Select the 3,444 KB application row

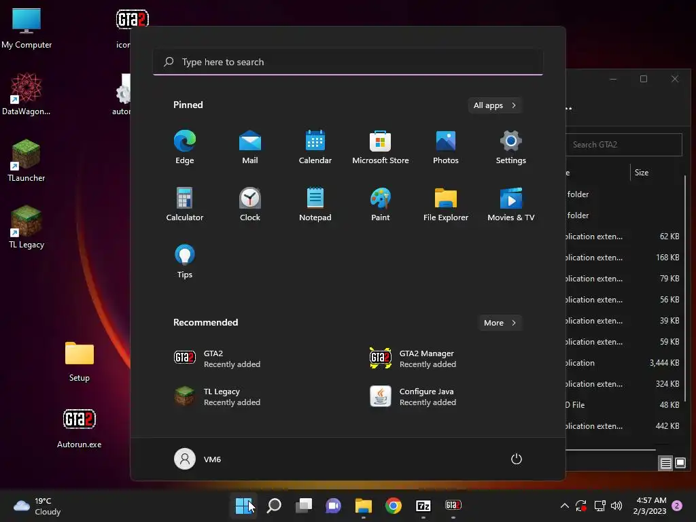coord(624,363)
